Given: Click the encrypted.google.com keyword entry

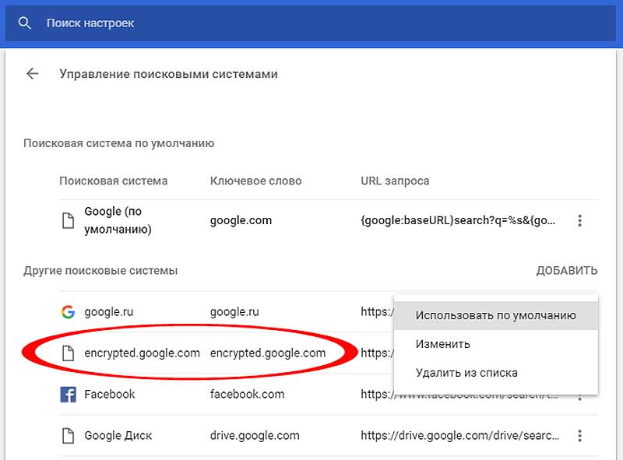Looking at the screenshot, I should click(268, 353).
